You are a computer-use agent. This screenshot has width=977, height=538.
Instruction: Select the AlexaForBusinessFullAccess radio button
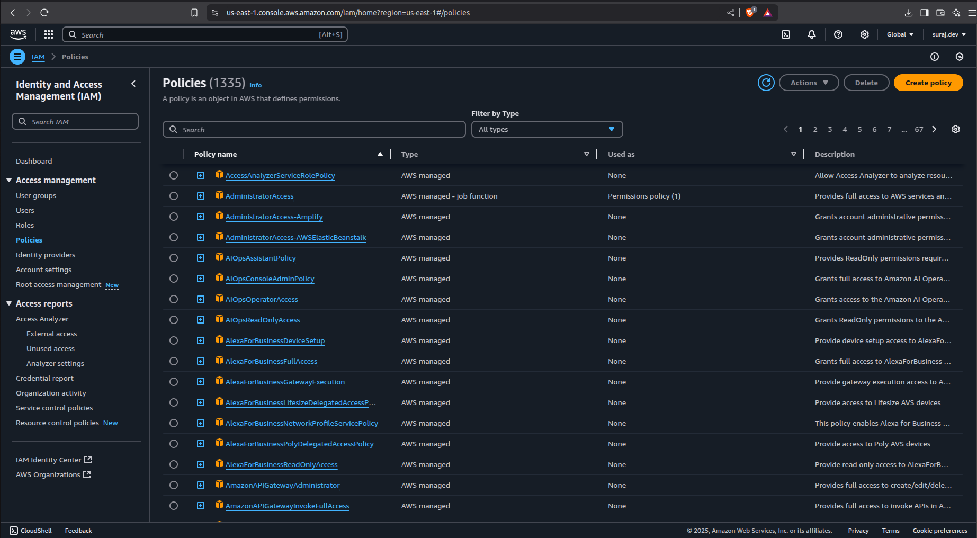[174, 361]
